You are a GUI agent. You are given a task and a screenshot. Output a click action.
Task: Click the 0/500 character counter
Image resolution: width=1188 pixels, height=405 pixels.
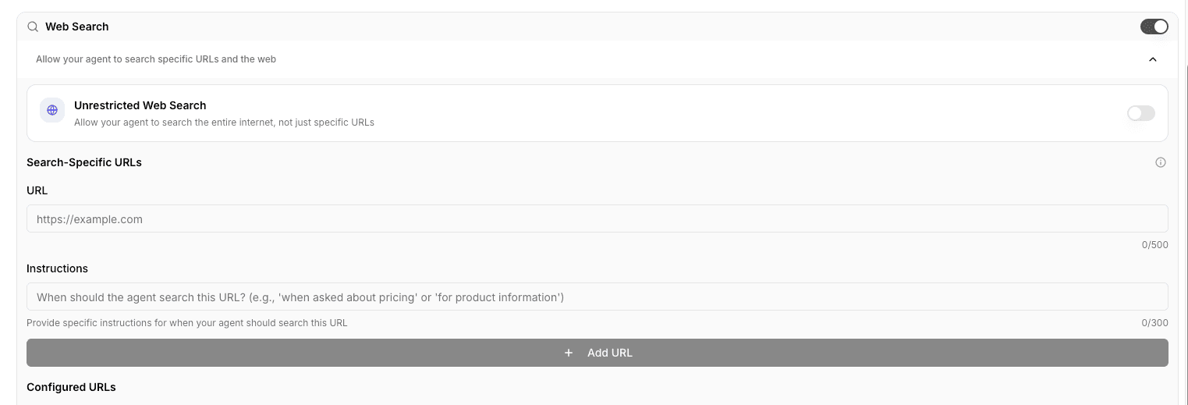click(1154, 245)
